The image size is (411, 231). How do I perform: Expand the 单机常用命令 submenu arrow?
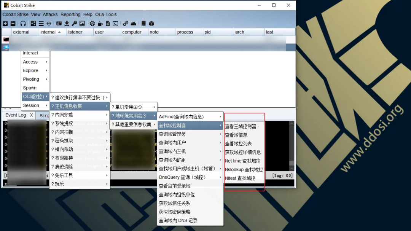click(155, 107)
